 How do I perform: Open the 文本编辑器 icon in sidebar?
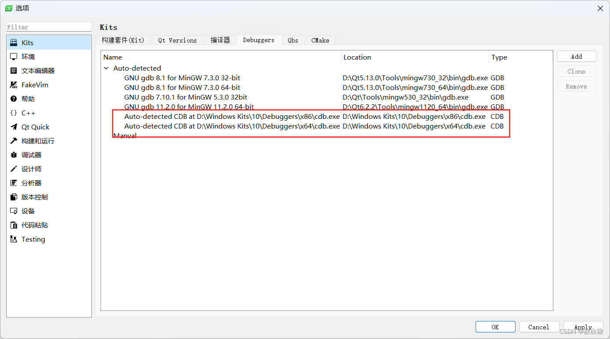pos(14,71)
